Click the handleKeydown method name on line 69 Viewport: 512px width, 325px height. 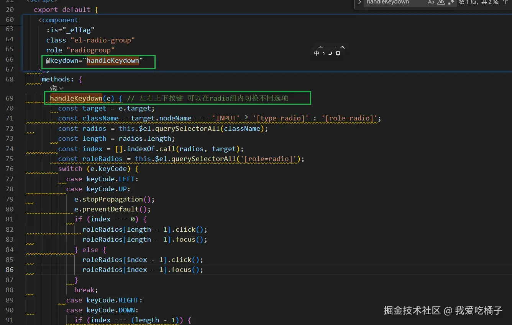[76, 98]
